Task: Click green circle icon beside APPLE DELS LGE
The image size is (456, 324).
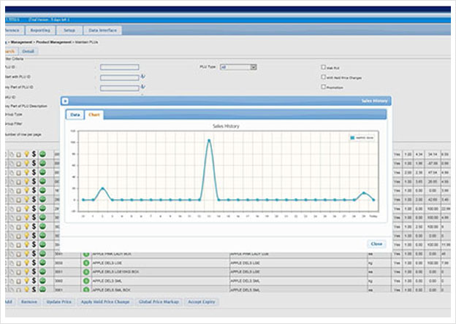Action: pyautogui.click(x=86, y=263)
